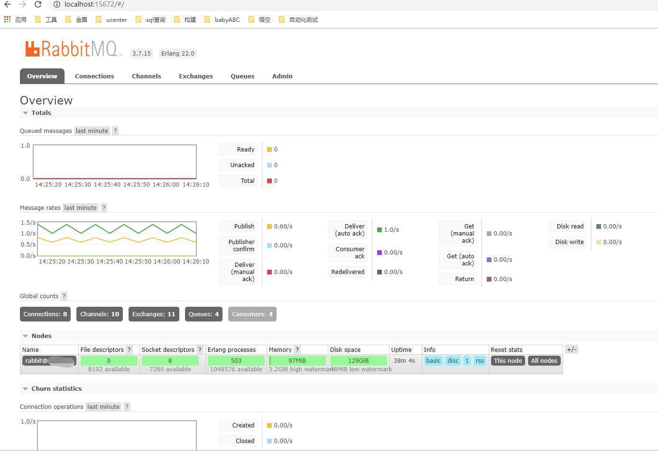Click the Erlang 22.0 version label
658x453 pixels.
point(178,54)
